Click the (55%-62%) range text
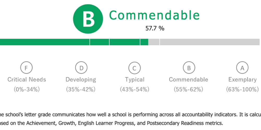 click(189, 89)
